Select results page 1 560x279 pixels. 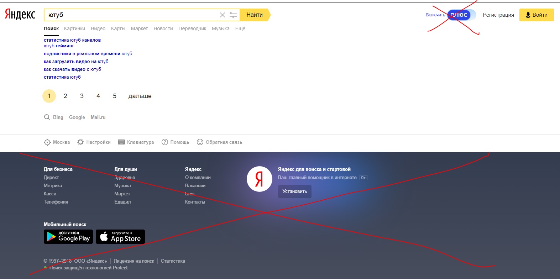(x=49, y=96)
